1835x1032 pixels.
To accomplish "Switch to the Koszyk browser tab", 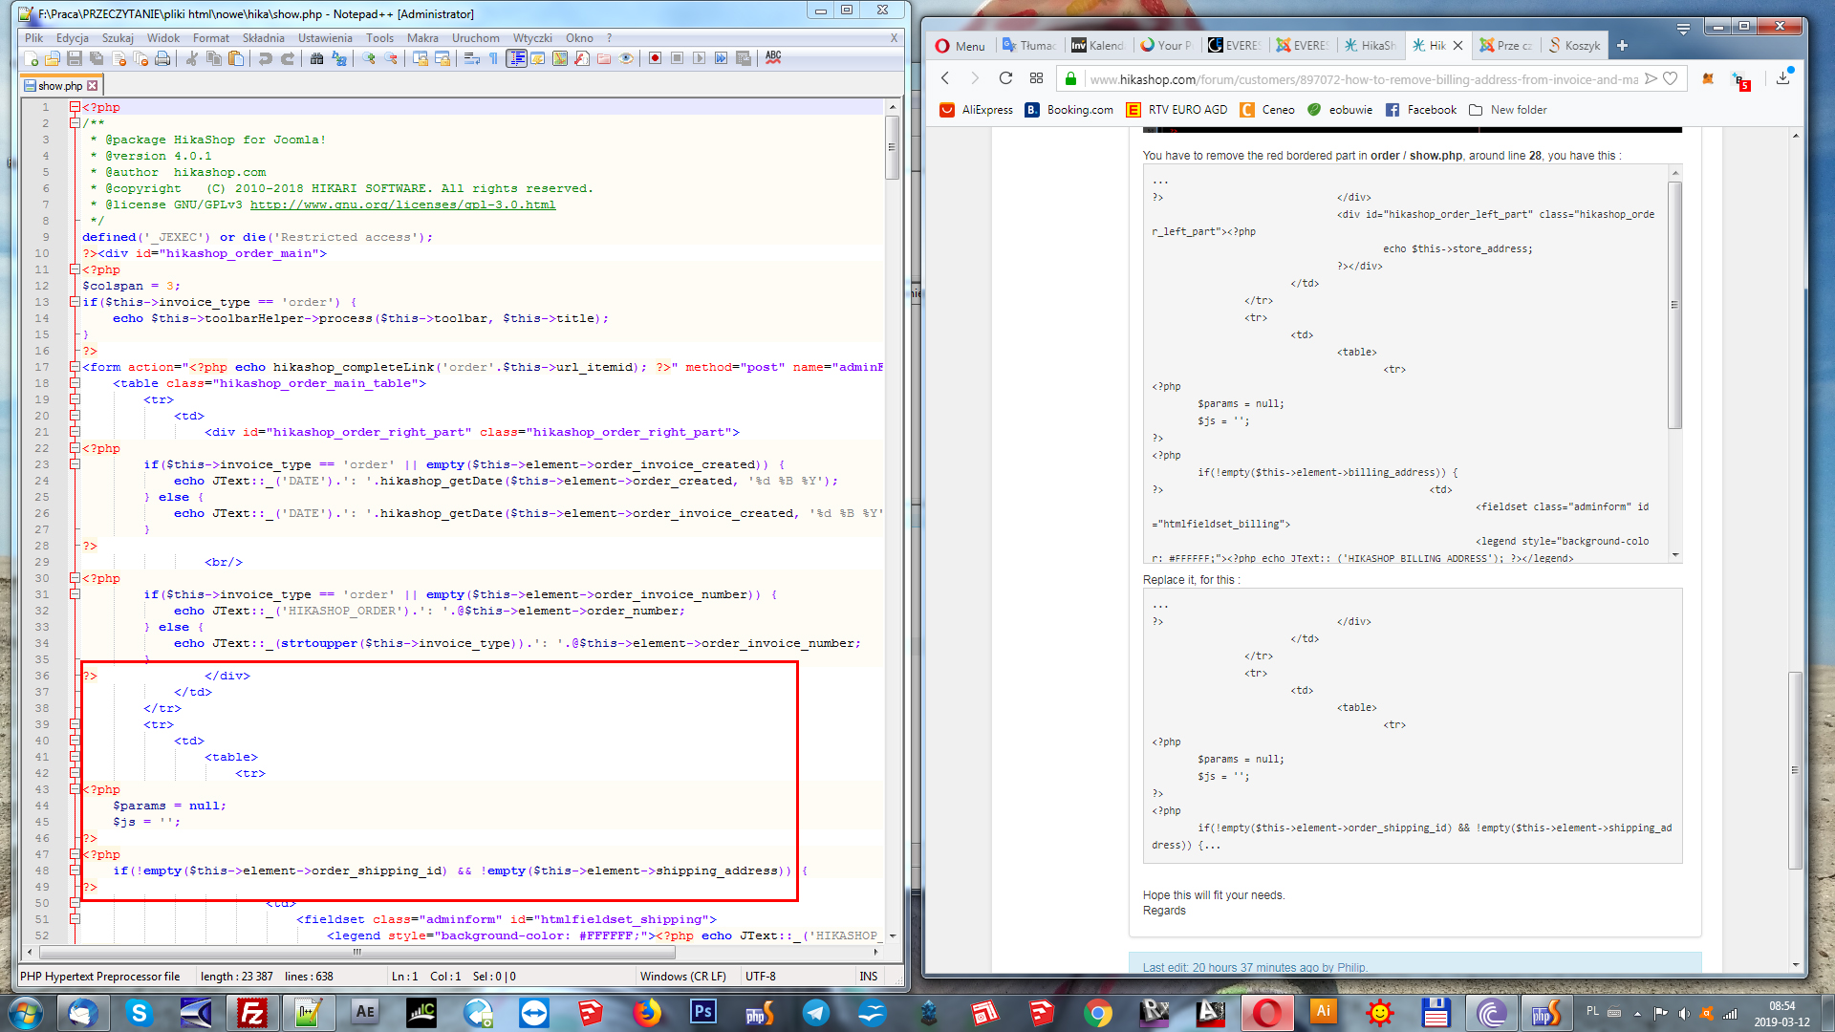I will click(1577, 45).
